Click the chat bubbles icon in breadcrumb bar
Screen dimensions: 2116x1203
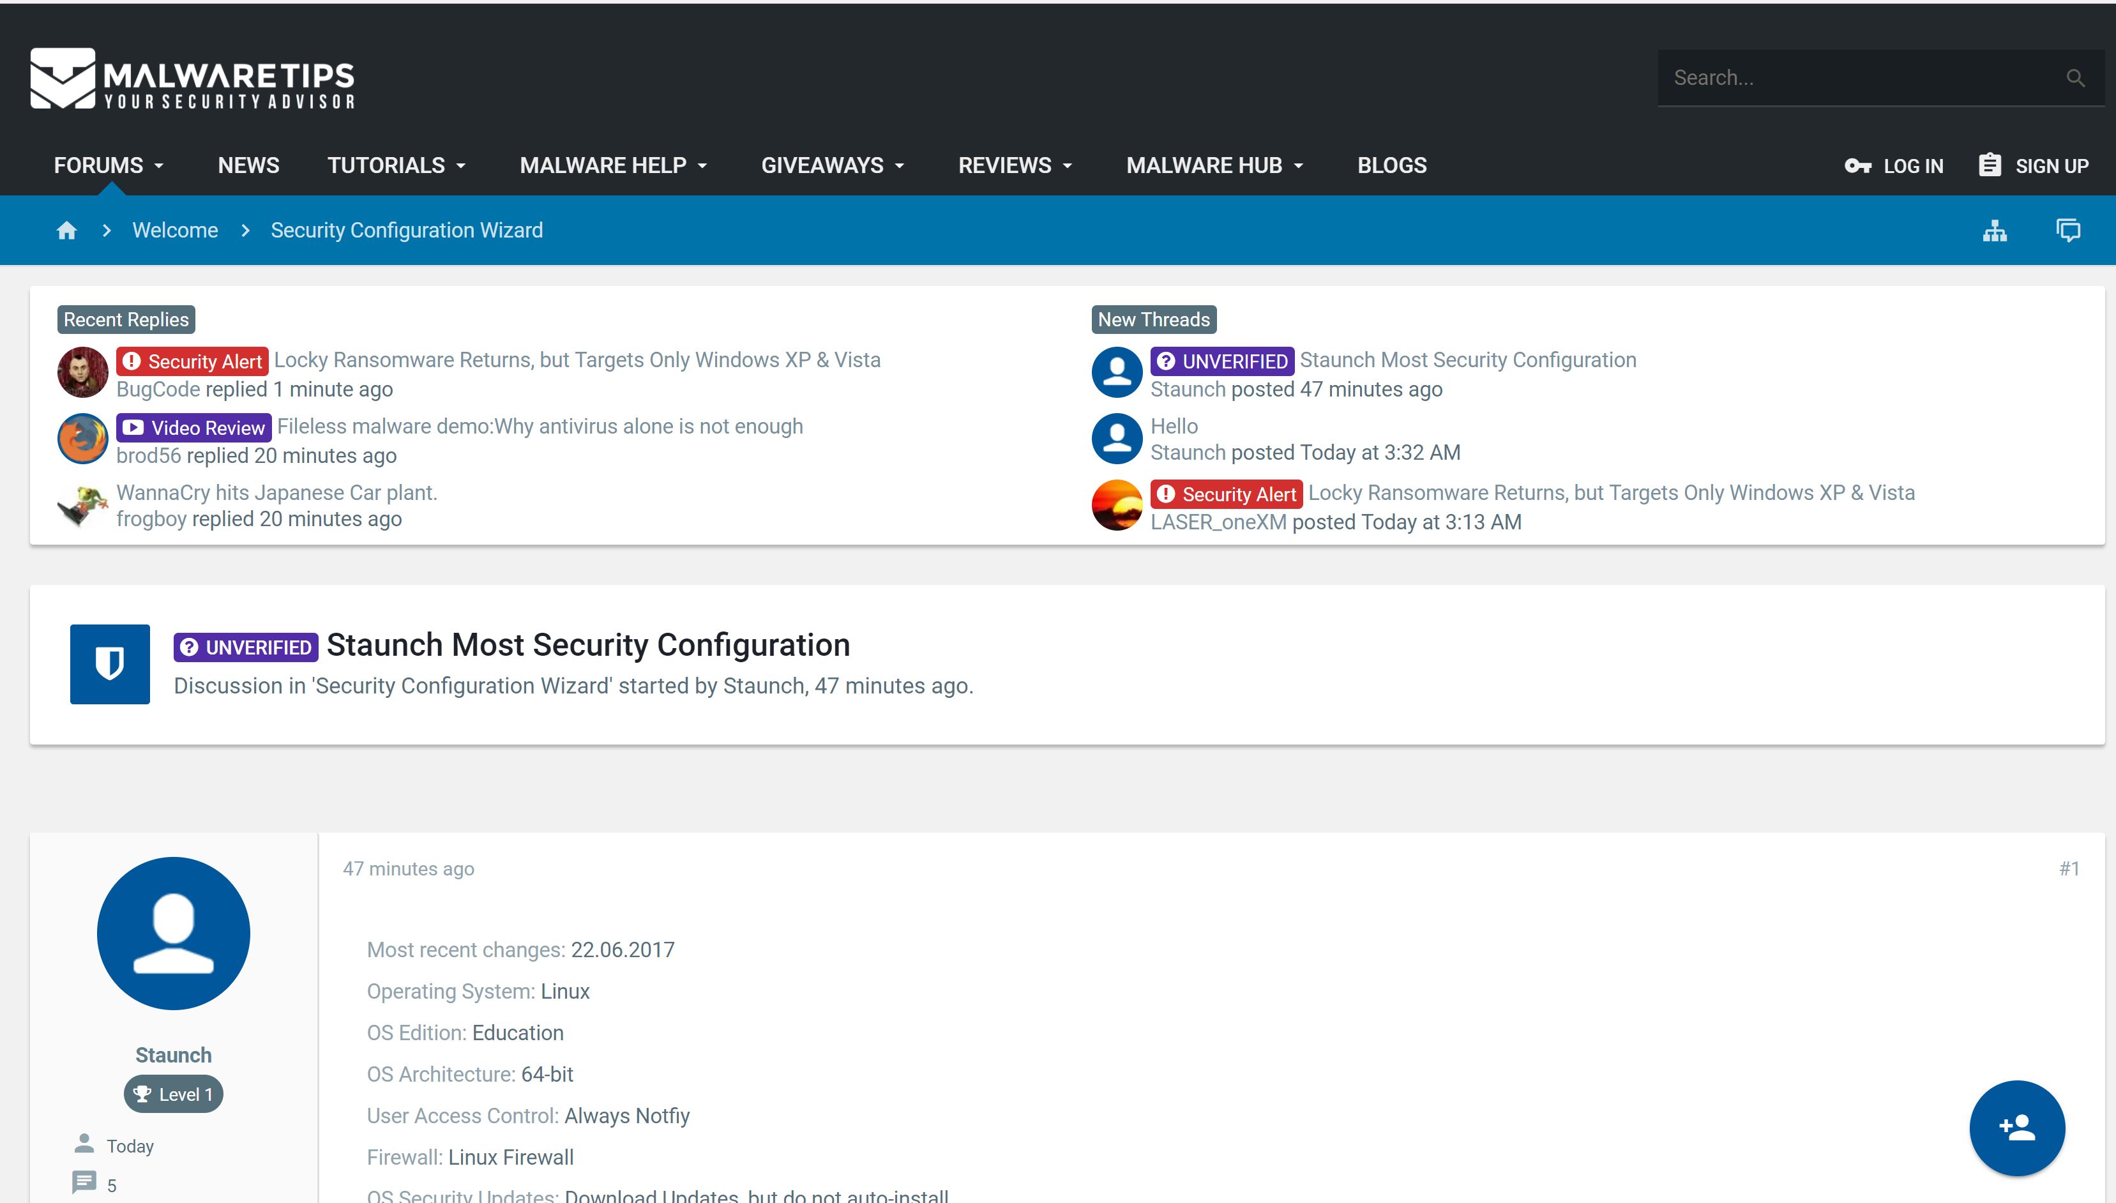click(x=2067, y=231)
